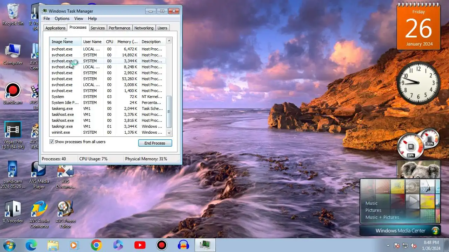Select the Task Manager taskbar button

point(205,245)
